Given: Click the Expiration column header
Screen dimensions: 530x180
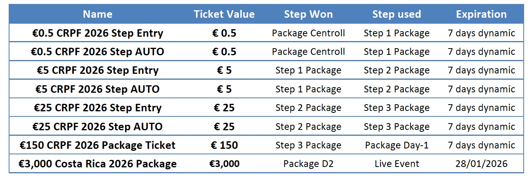Looking at the screenshot, I should 481,15.
